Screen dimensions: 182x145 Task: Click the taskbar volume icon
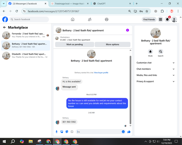pyautogui.click(x=158, y=141)
